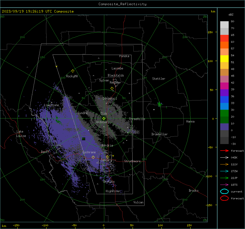This screenshot has height=229, width=245.
Task: Click the Cochrane city label
Action: tap(89, 152)
